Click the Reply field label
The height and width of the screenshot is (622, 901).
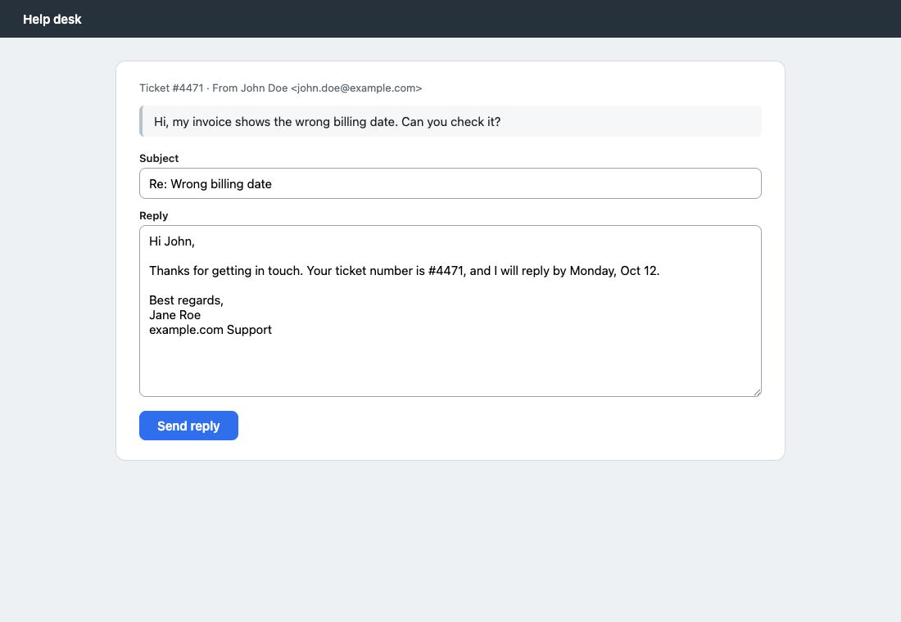point(153,216)
